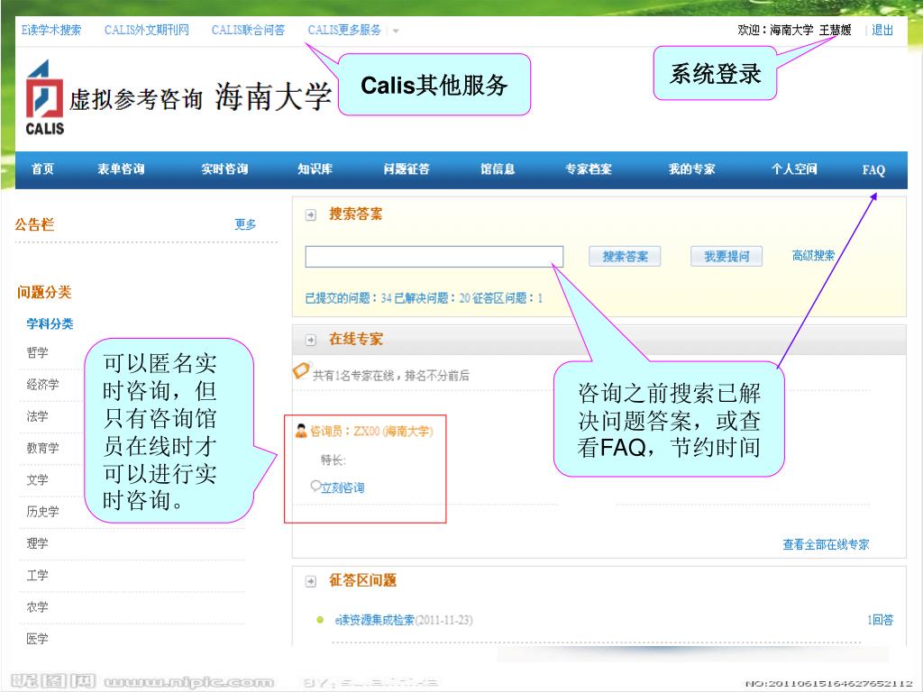This screenshot has width=923, height=692.
Task: Open the 高级搜索 link
Action: pyautogui.click(x=813, y=256)
